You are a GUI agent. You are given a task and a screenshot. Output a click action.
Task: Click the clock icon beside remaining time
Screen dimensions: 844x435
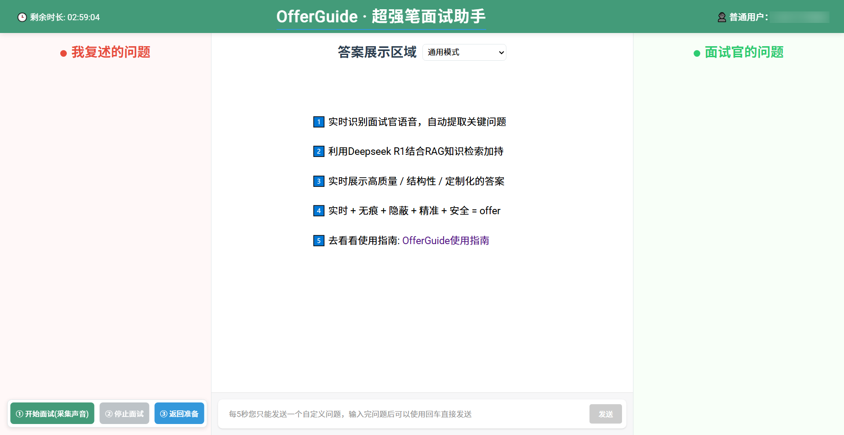click(x=22, y=17)
